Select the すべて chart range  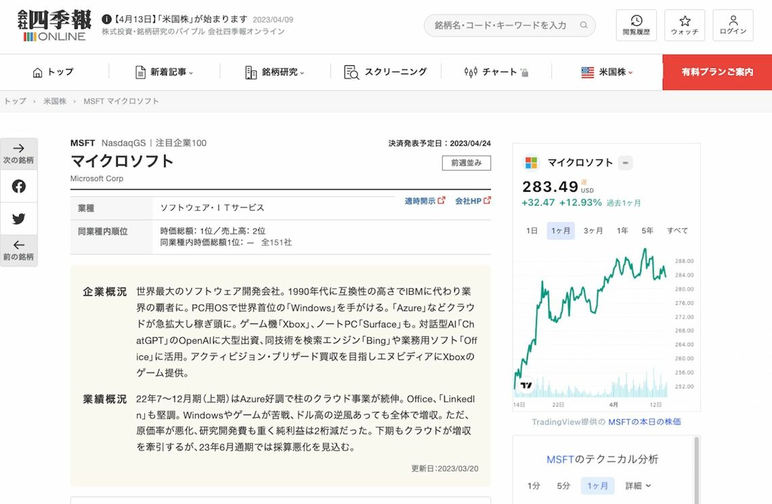[677, 230]
